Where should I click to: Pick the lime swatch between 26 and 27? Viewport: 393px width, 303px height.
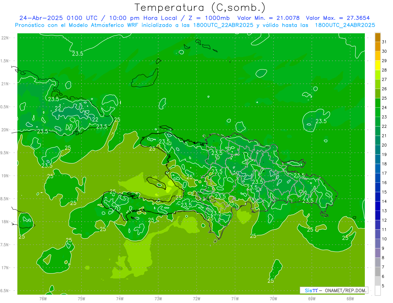click(x=378, y=84)
